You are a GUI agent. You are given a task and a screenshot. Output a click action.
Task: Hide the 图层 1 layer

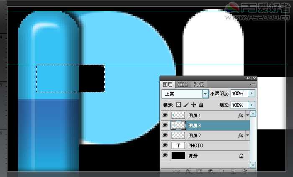click(165, 115)
